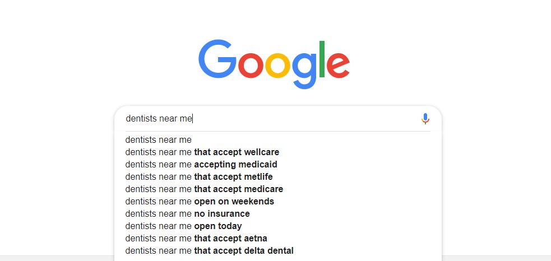Click empty search box area left of microphone
This screenshot has height=261, width=551.
305,119
